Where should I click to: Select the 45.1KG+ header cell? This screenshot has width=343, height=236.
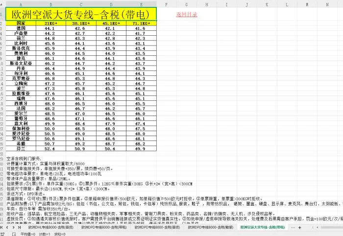click(x=111, y=23)
